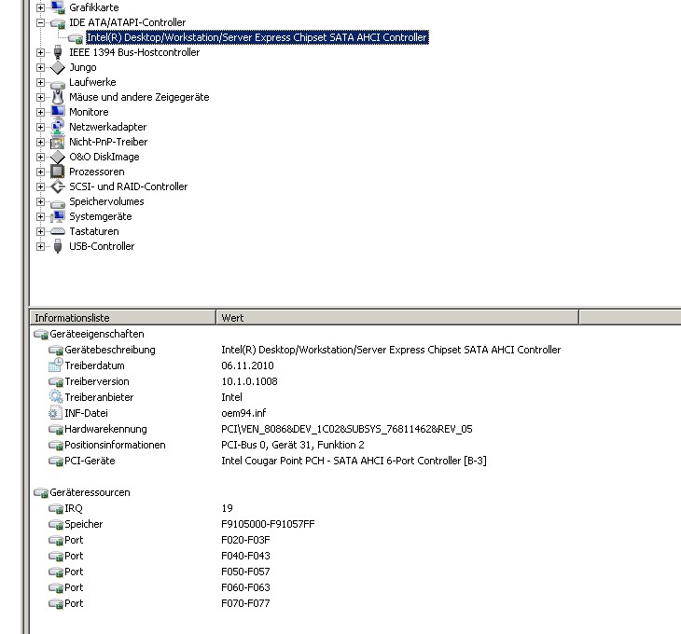Click the USB-Controller plug icon

(x=58, y=246)
